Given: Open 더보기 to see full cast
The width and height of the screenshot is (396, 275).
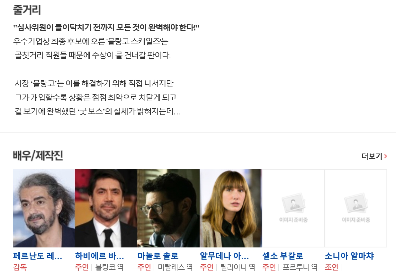Looking at the screenshot, I should pos(374,156).
